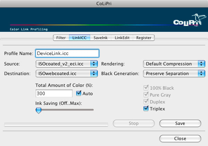
Task: Click the profile generation progress bar
Action: pyautogui.click(x=56, y=125)
